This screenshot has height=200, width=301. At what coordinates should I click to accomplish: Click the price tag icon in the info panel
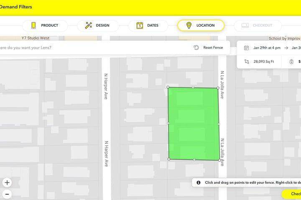pos(291,62)
